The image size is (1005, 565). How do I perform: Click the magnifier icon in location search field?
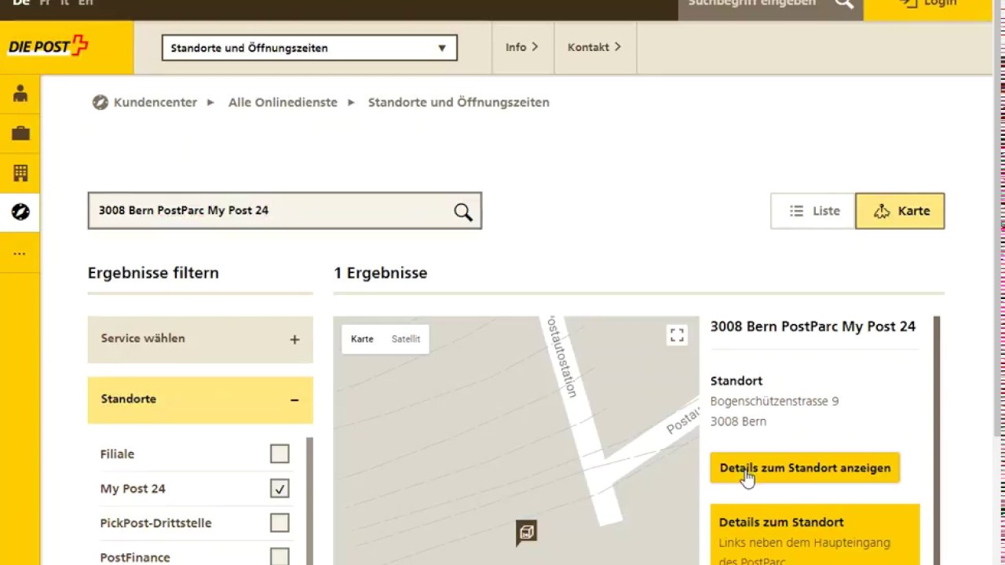coord(463,212)
